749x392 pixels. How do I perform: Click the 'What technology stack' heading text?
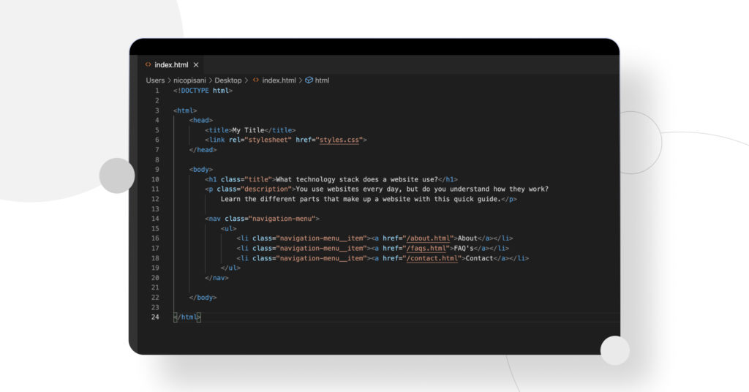tap(357, 179)
